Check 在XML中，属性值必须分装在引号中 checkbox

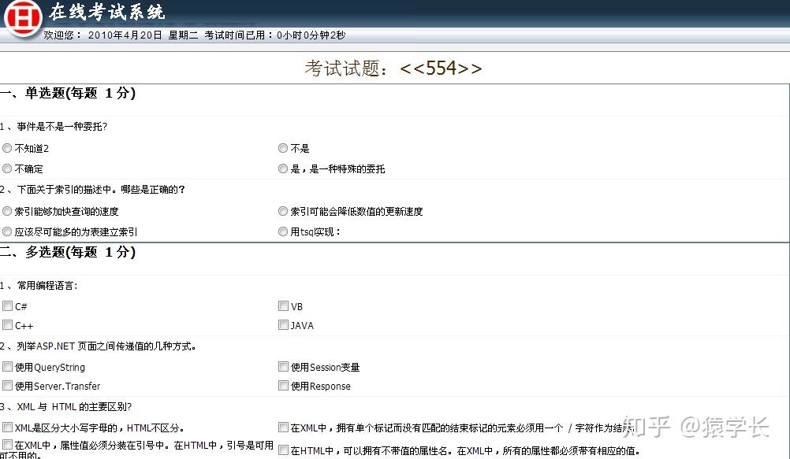(x=8, y=444)
